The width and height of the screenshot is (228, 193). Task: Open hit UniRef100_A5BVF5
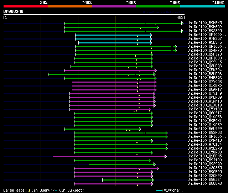(x=204, y=42)
